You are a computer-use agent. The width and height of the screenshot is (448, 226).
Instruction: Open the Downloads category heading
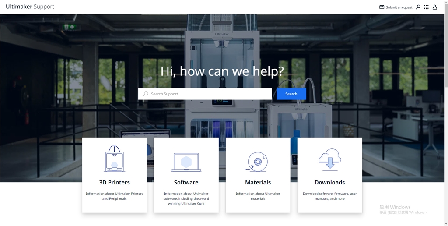(329, 182)
